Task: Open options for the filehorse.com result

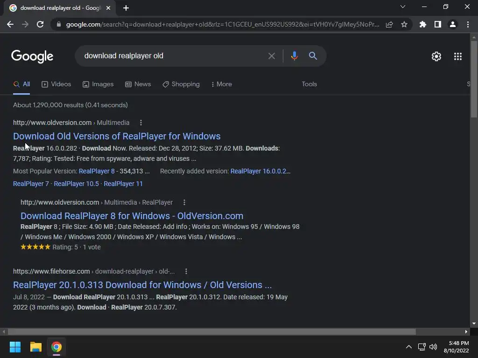Action: [186, 271]
